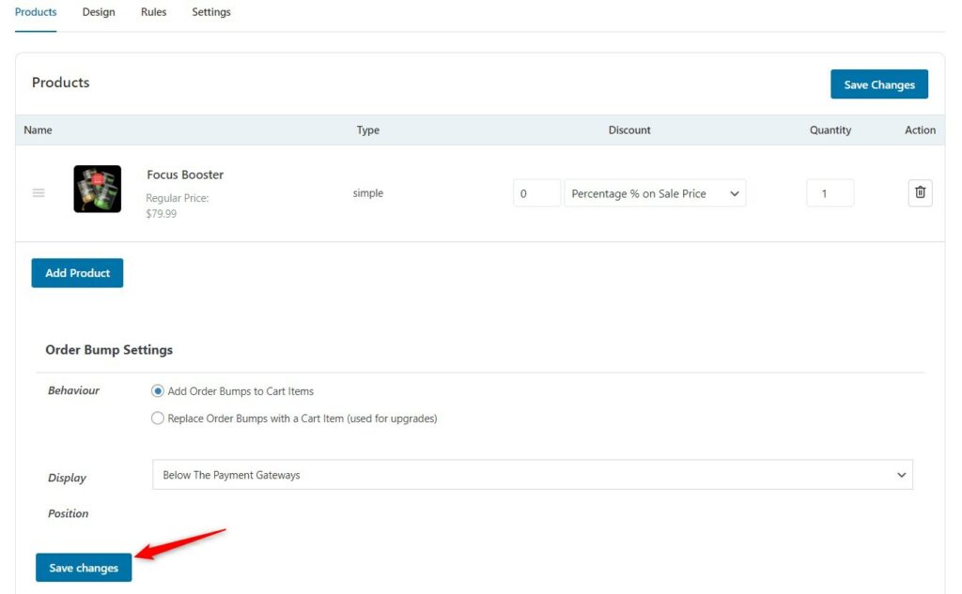Click the top Save Changes button
The width and height of the screenshot is (962, 594).
(879, 84)
